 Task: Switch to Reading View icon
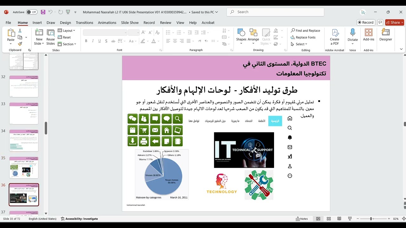tap(339, 219)
